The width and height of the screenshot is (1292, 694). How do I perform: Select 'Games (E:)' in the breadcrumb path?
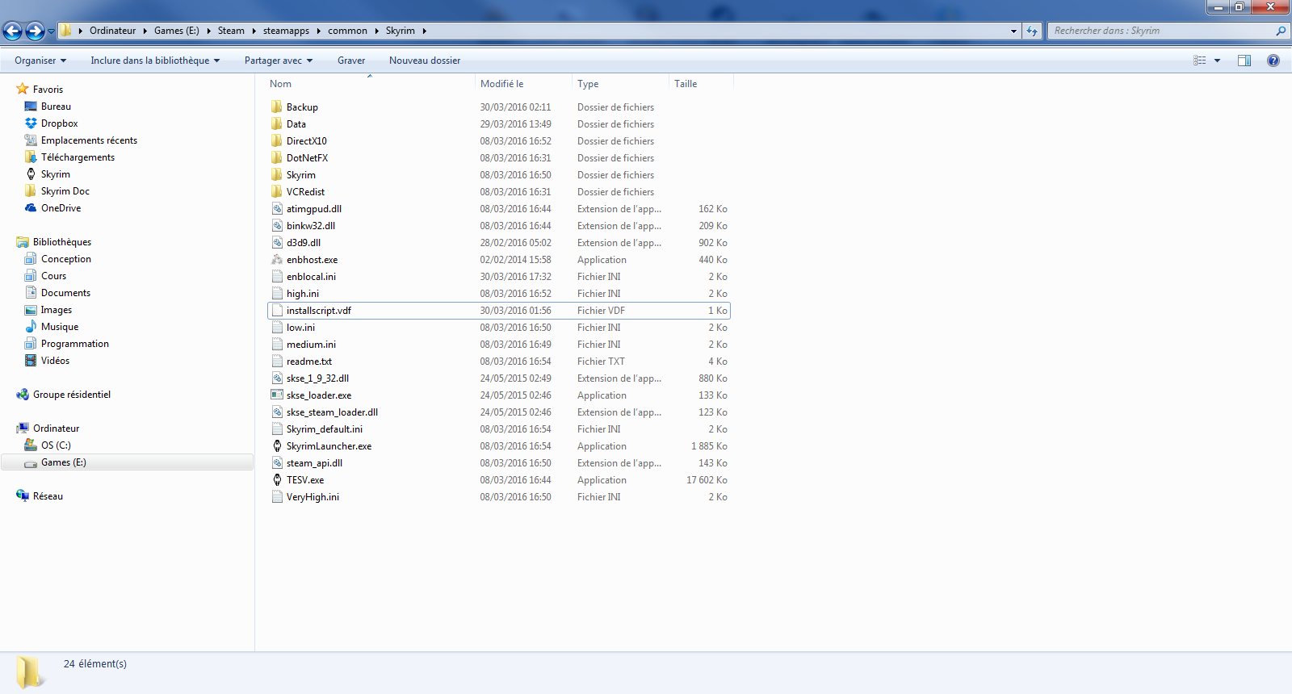[x=177, y=31]
